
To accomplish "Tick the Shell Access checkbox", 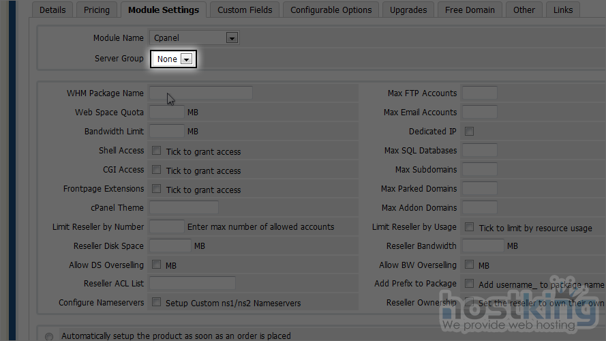I will coord(157,151).
